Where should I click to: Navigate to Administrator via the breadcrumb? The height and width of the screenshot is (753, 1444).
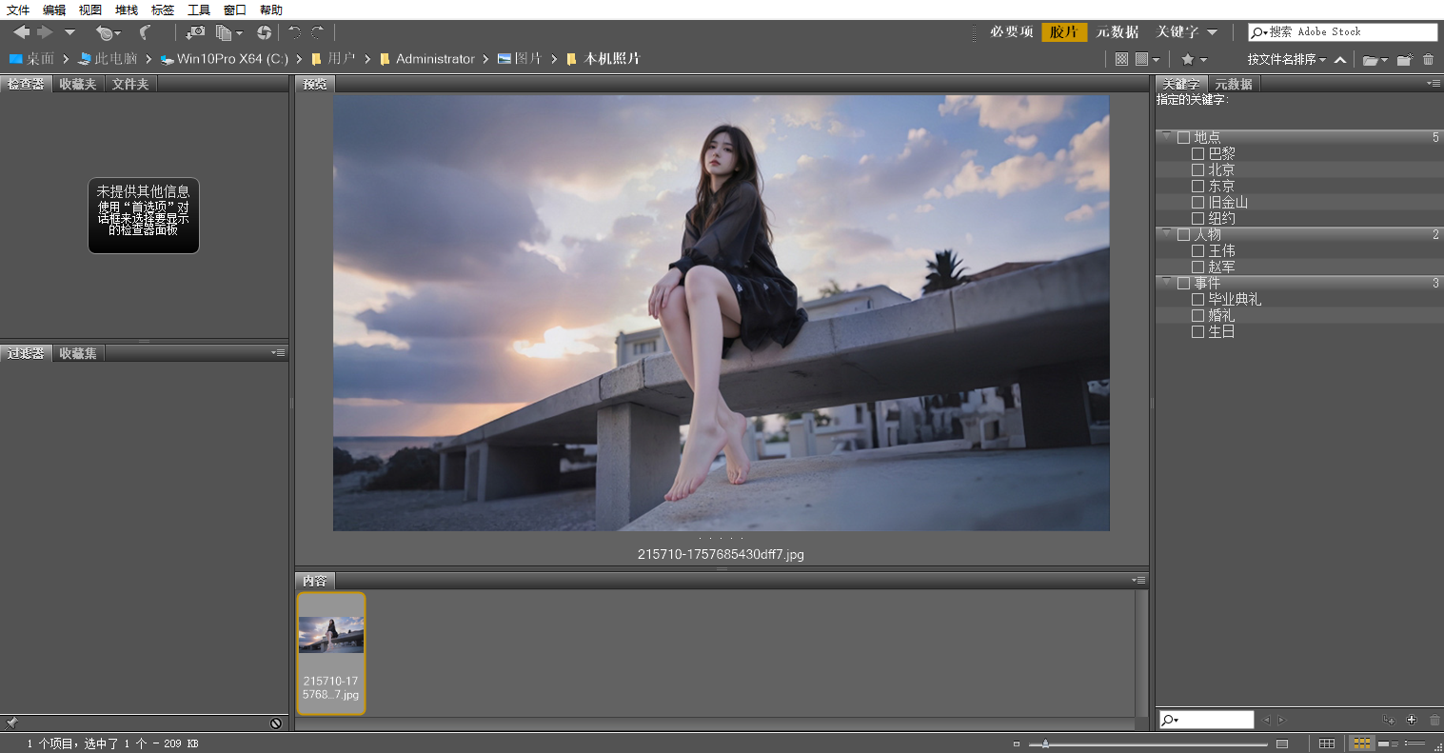point(436,58)
